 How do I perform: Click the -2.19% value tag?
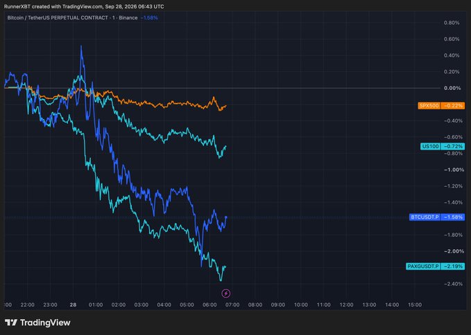pyautogui.click(x=453, y=266)
